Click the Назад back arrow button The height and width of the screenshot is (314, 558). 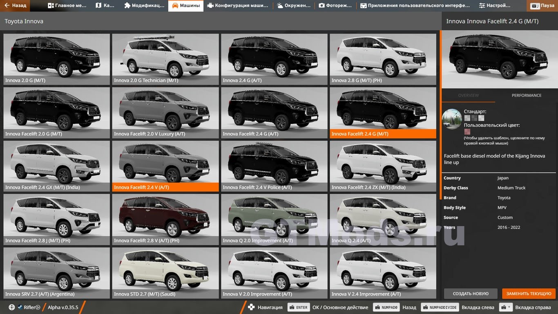click(x=15, y=6)
